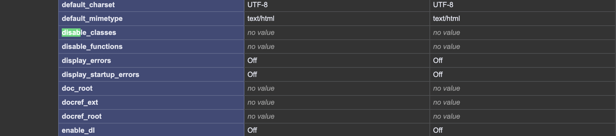616x136 pixels.
Task: Click the doc_root directive cell
Action: pyautogui.click(x=77, y=88)
